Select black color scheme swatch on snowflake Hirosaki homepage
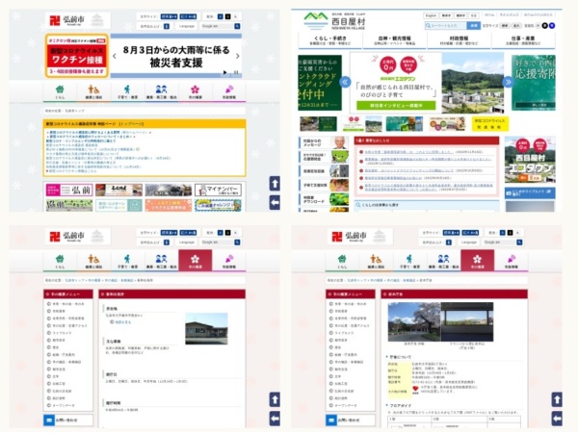 [x=227, y=16]
